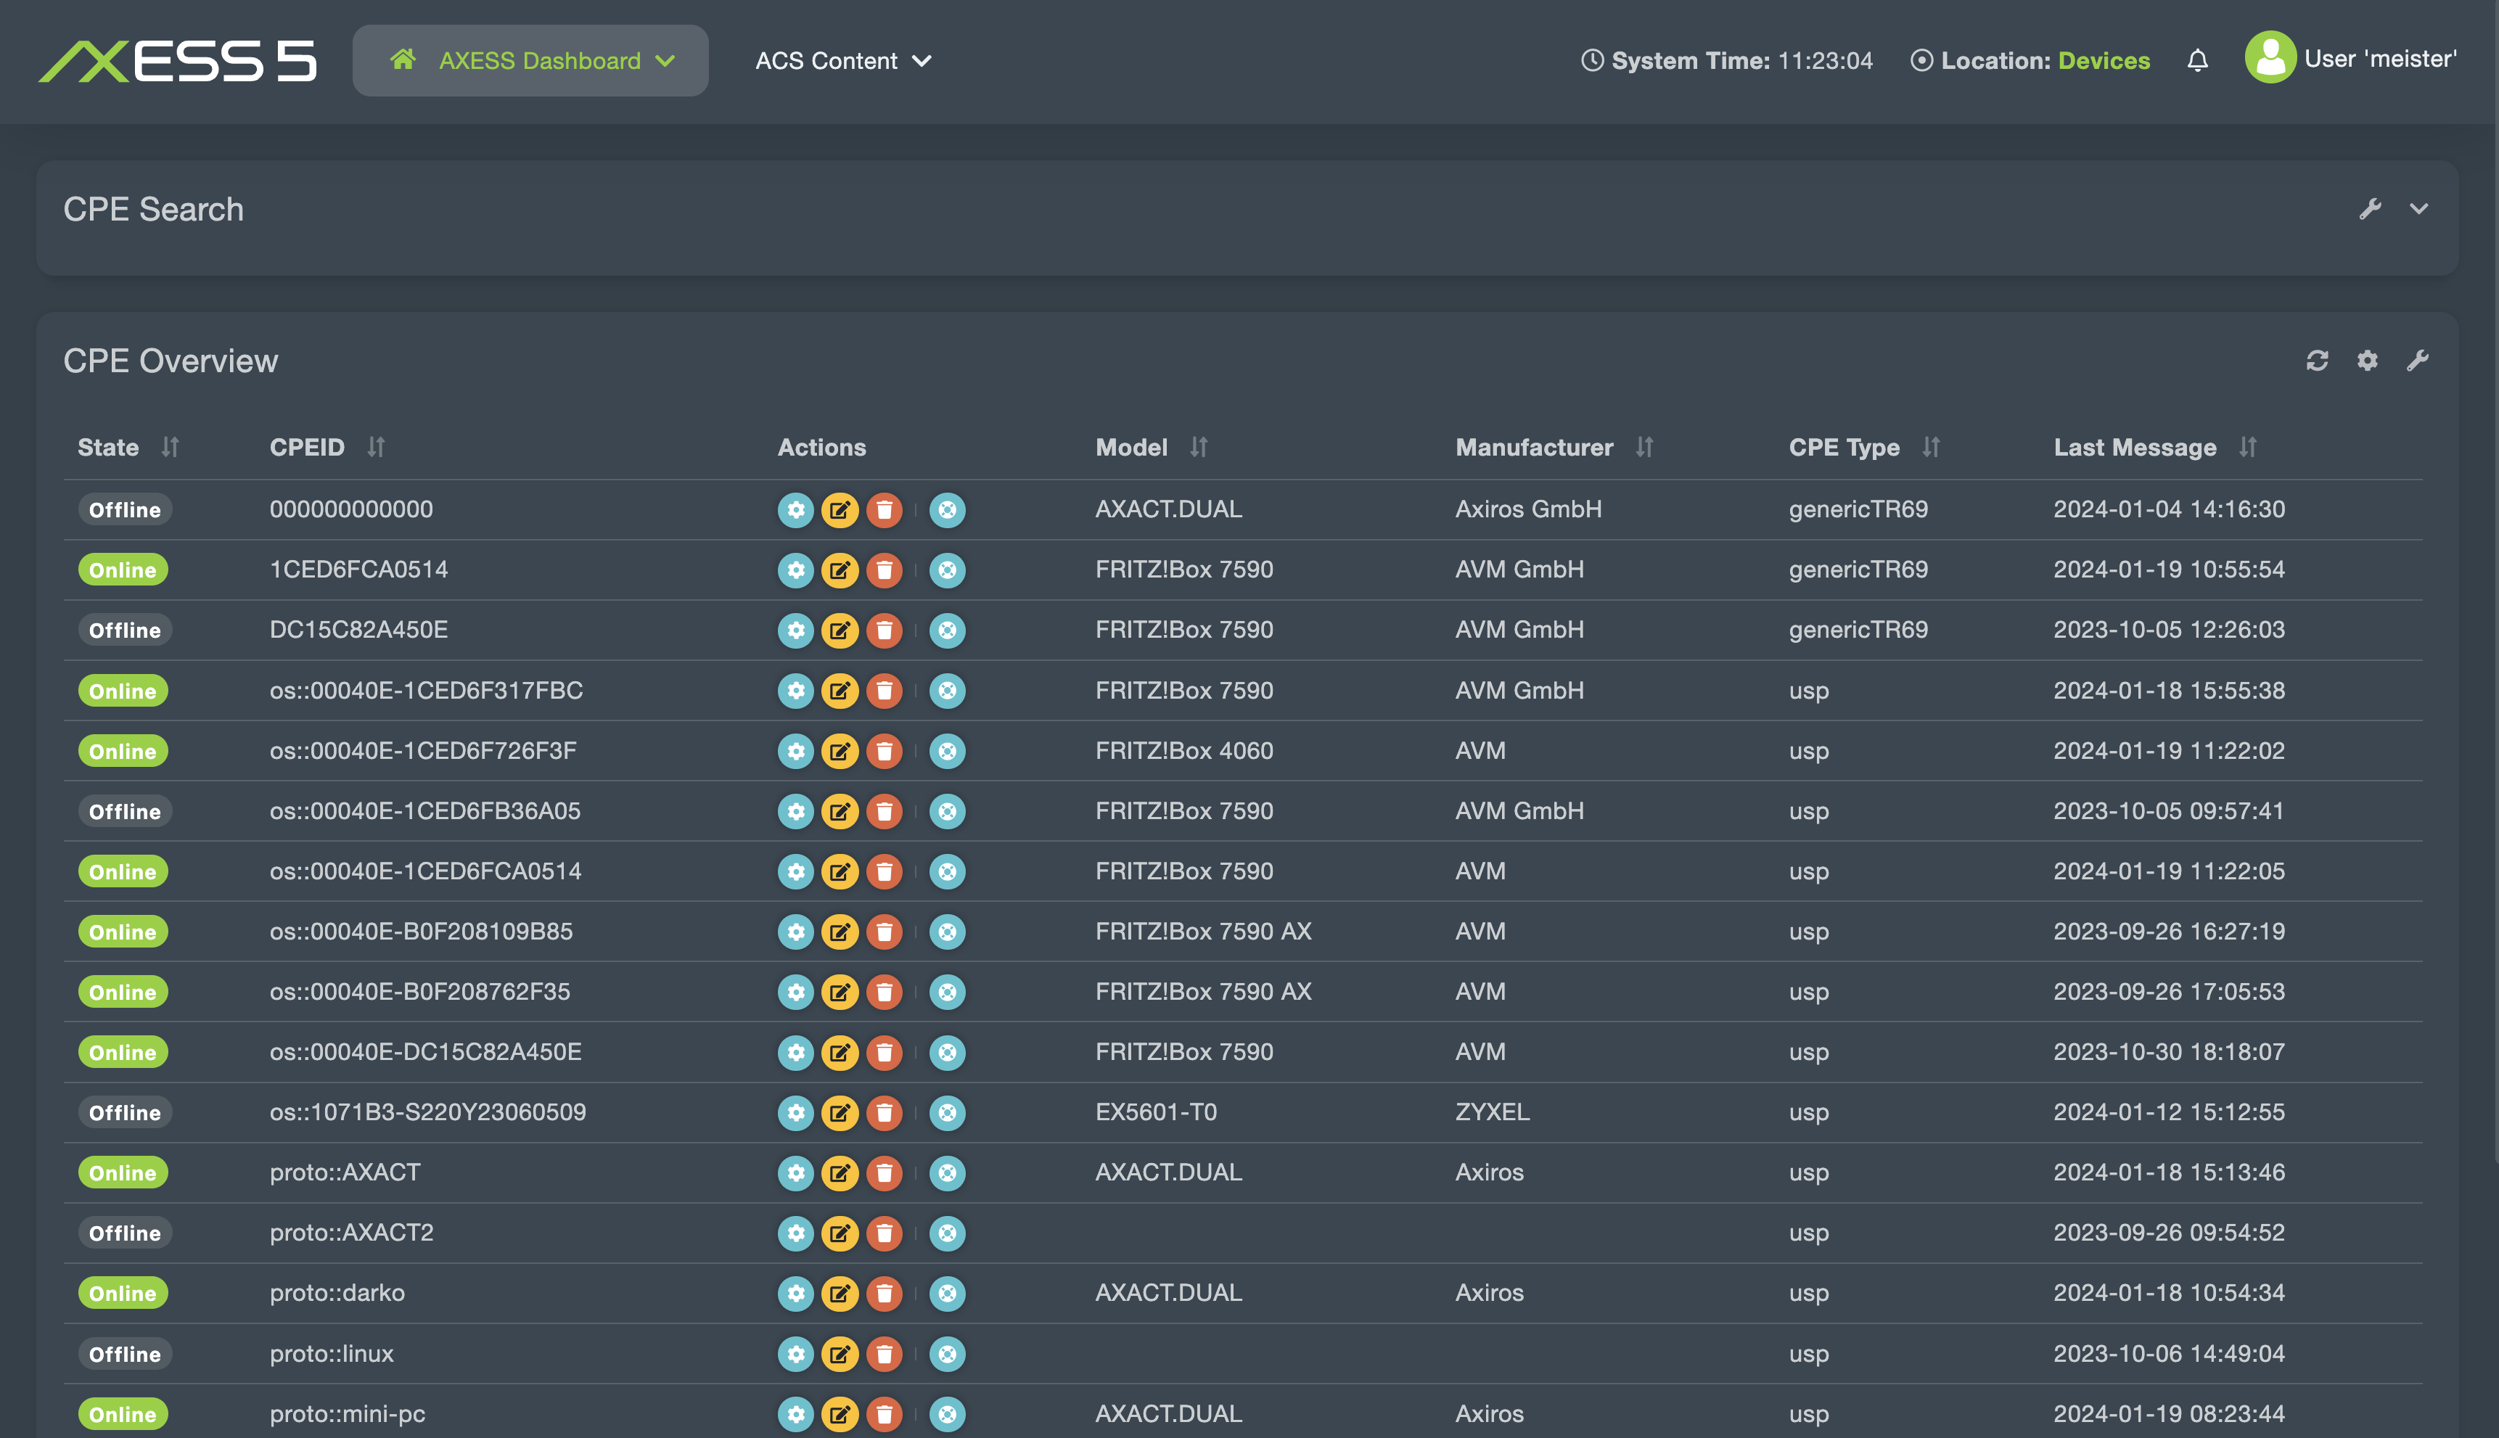Click genericTR69 type of DC15C82A450E
This screenshot has height=1438, width=2499.
(x=1858, y=630)
